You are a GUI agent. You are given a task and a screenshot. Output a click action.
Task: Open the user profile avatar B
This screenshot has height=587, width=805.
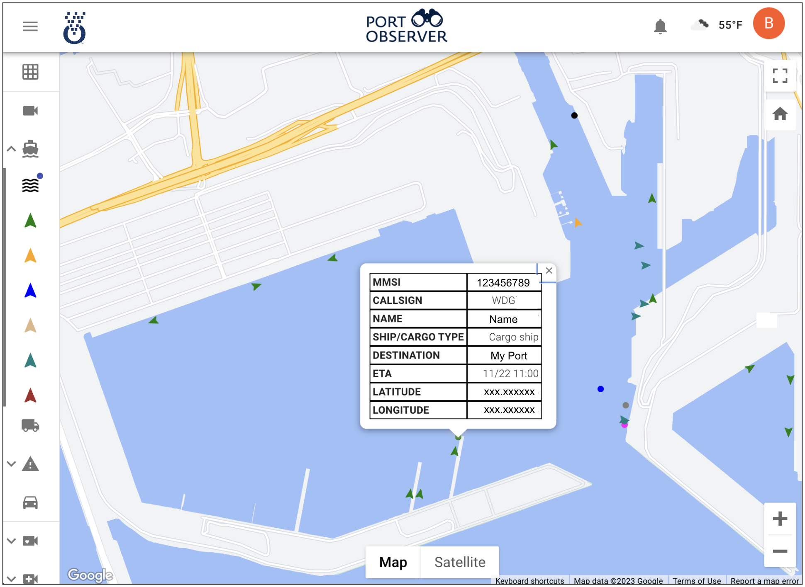768,24
